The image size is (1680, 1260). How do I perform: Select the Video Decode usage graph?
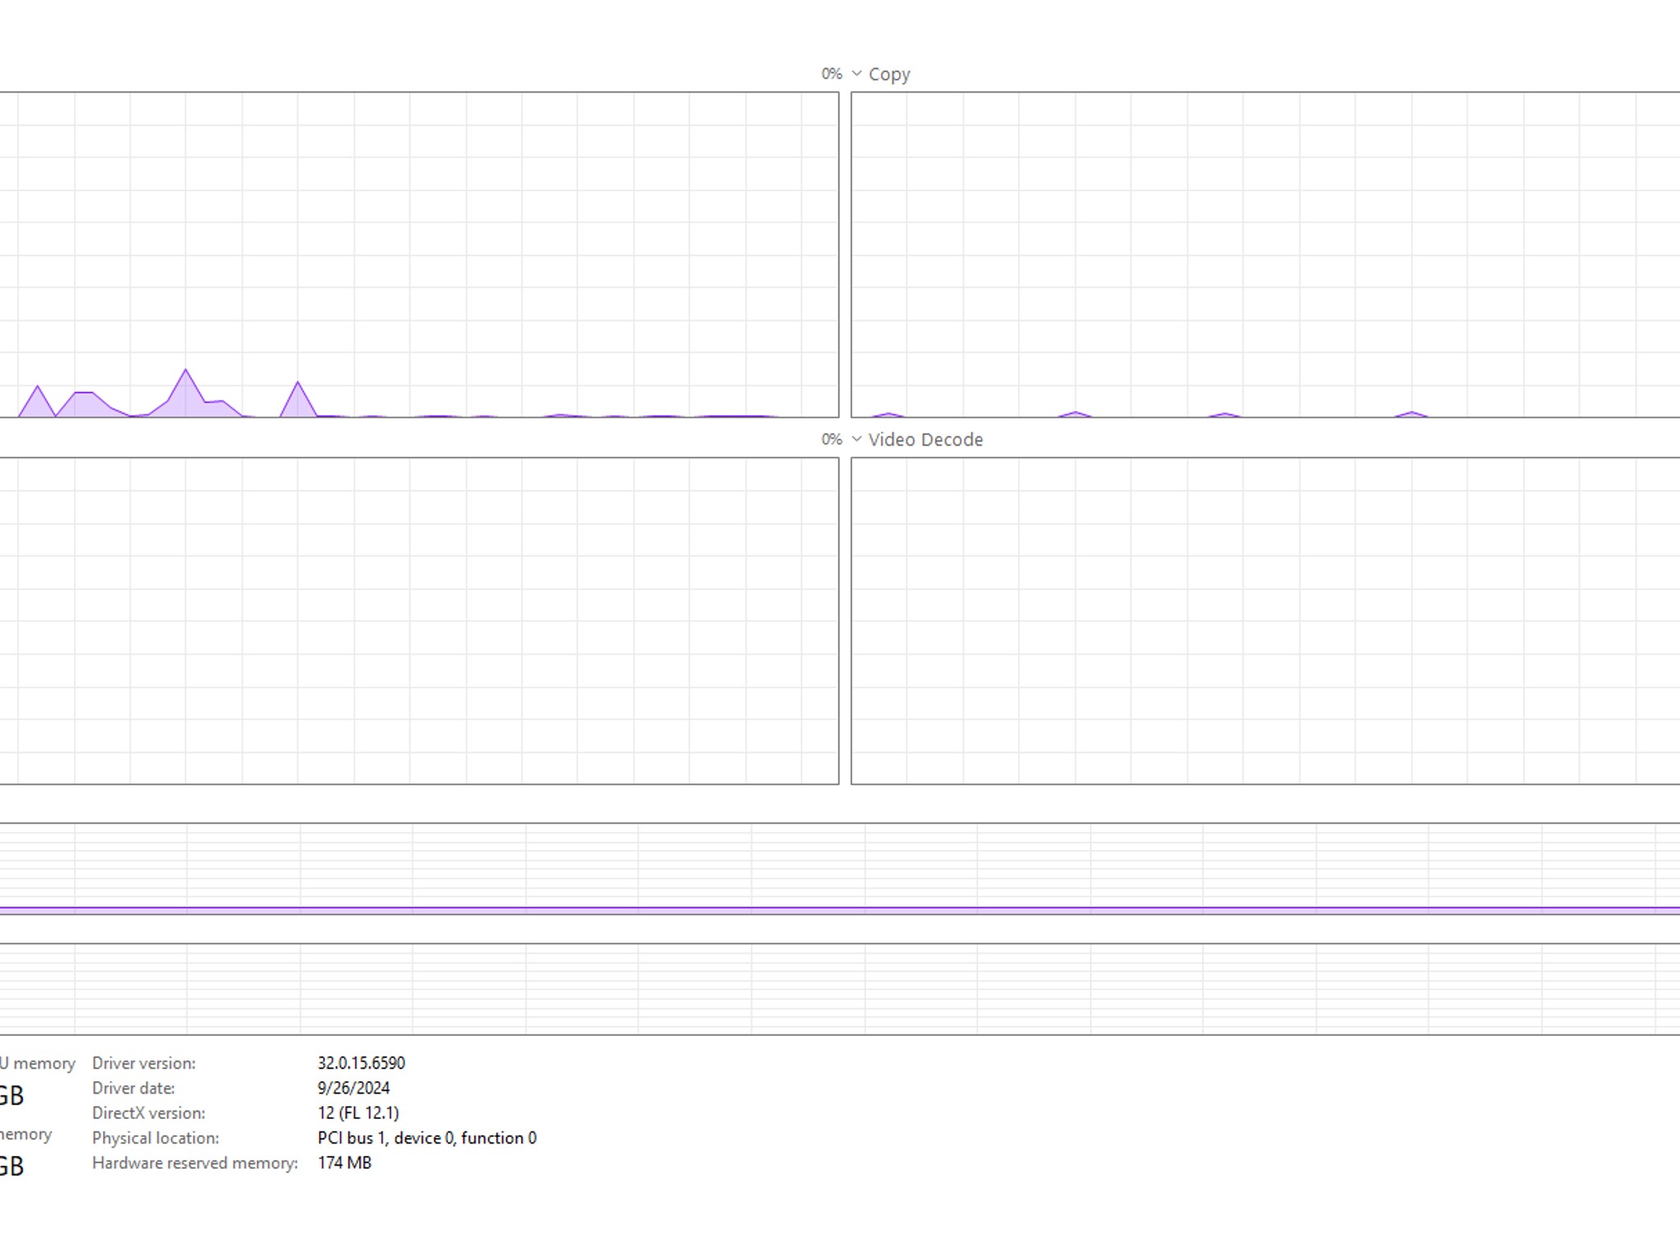point(1266,621)
